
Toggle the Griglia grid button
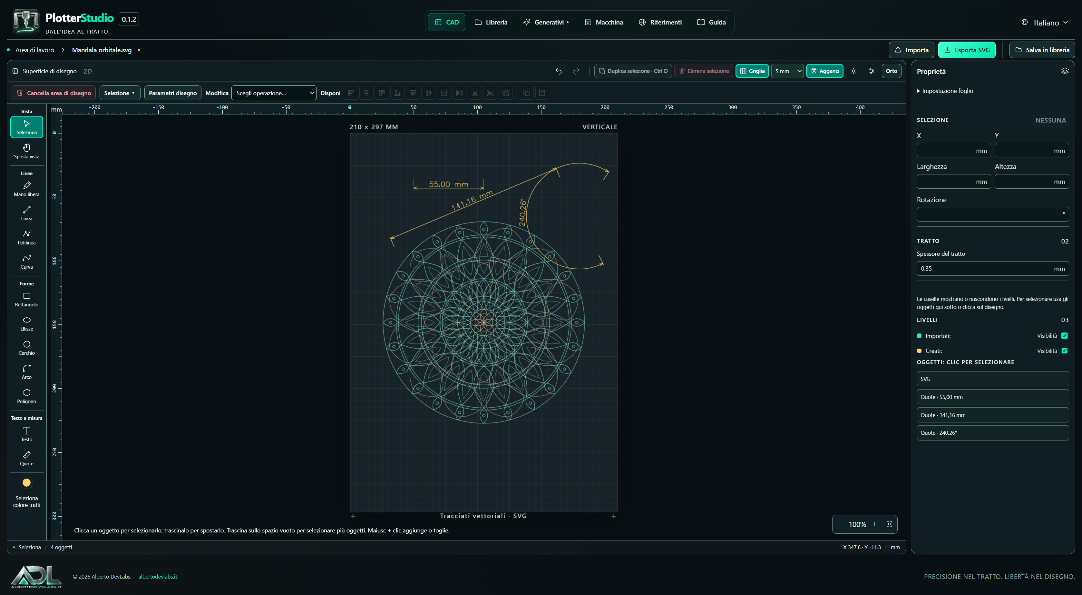click(752, 71)
